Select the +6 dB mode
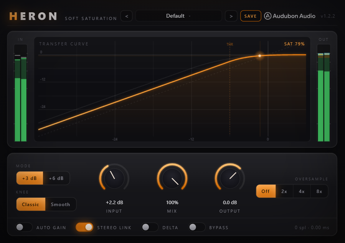Image resolution: width=345 pixels, height=243 pixels. (56, 178)
